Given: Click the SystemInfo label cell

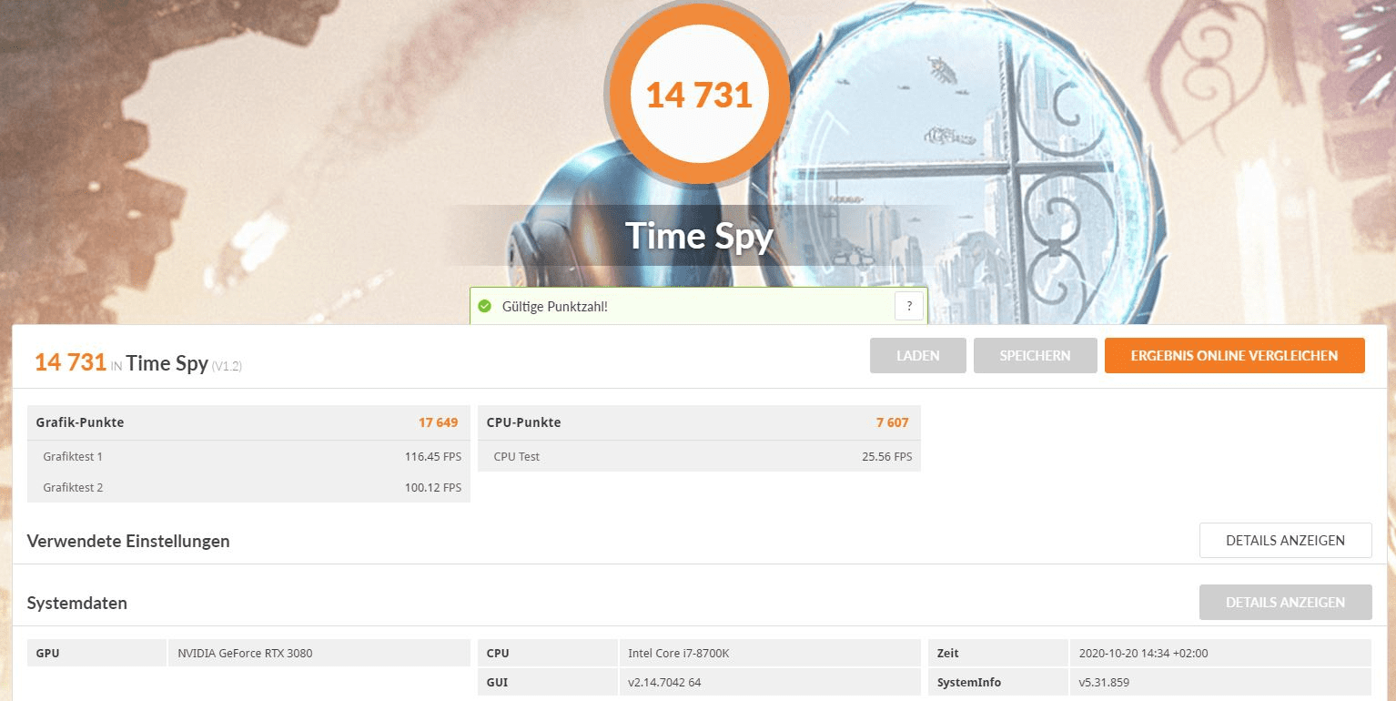Looking at the screenshot, I should click(998, 682).
